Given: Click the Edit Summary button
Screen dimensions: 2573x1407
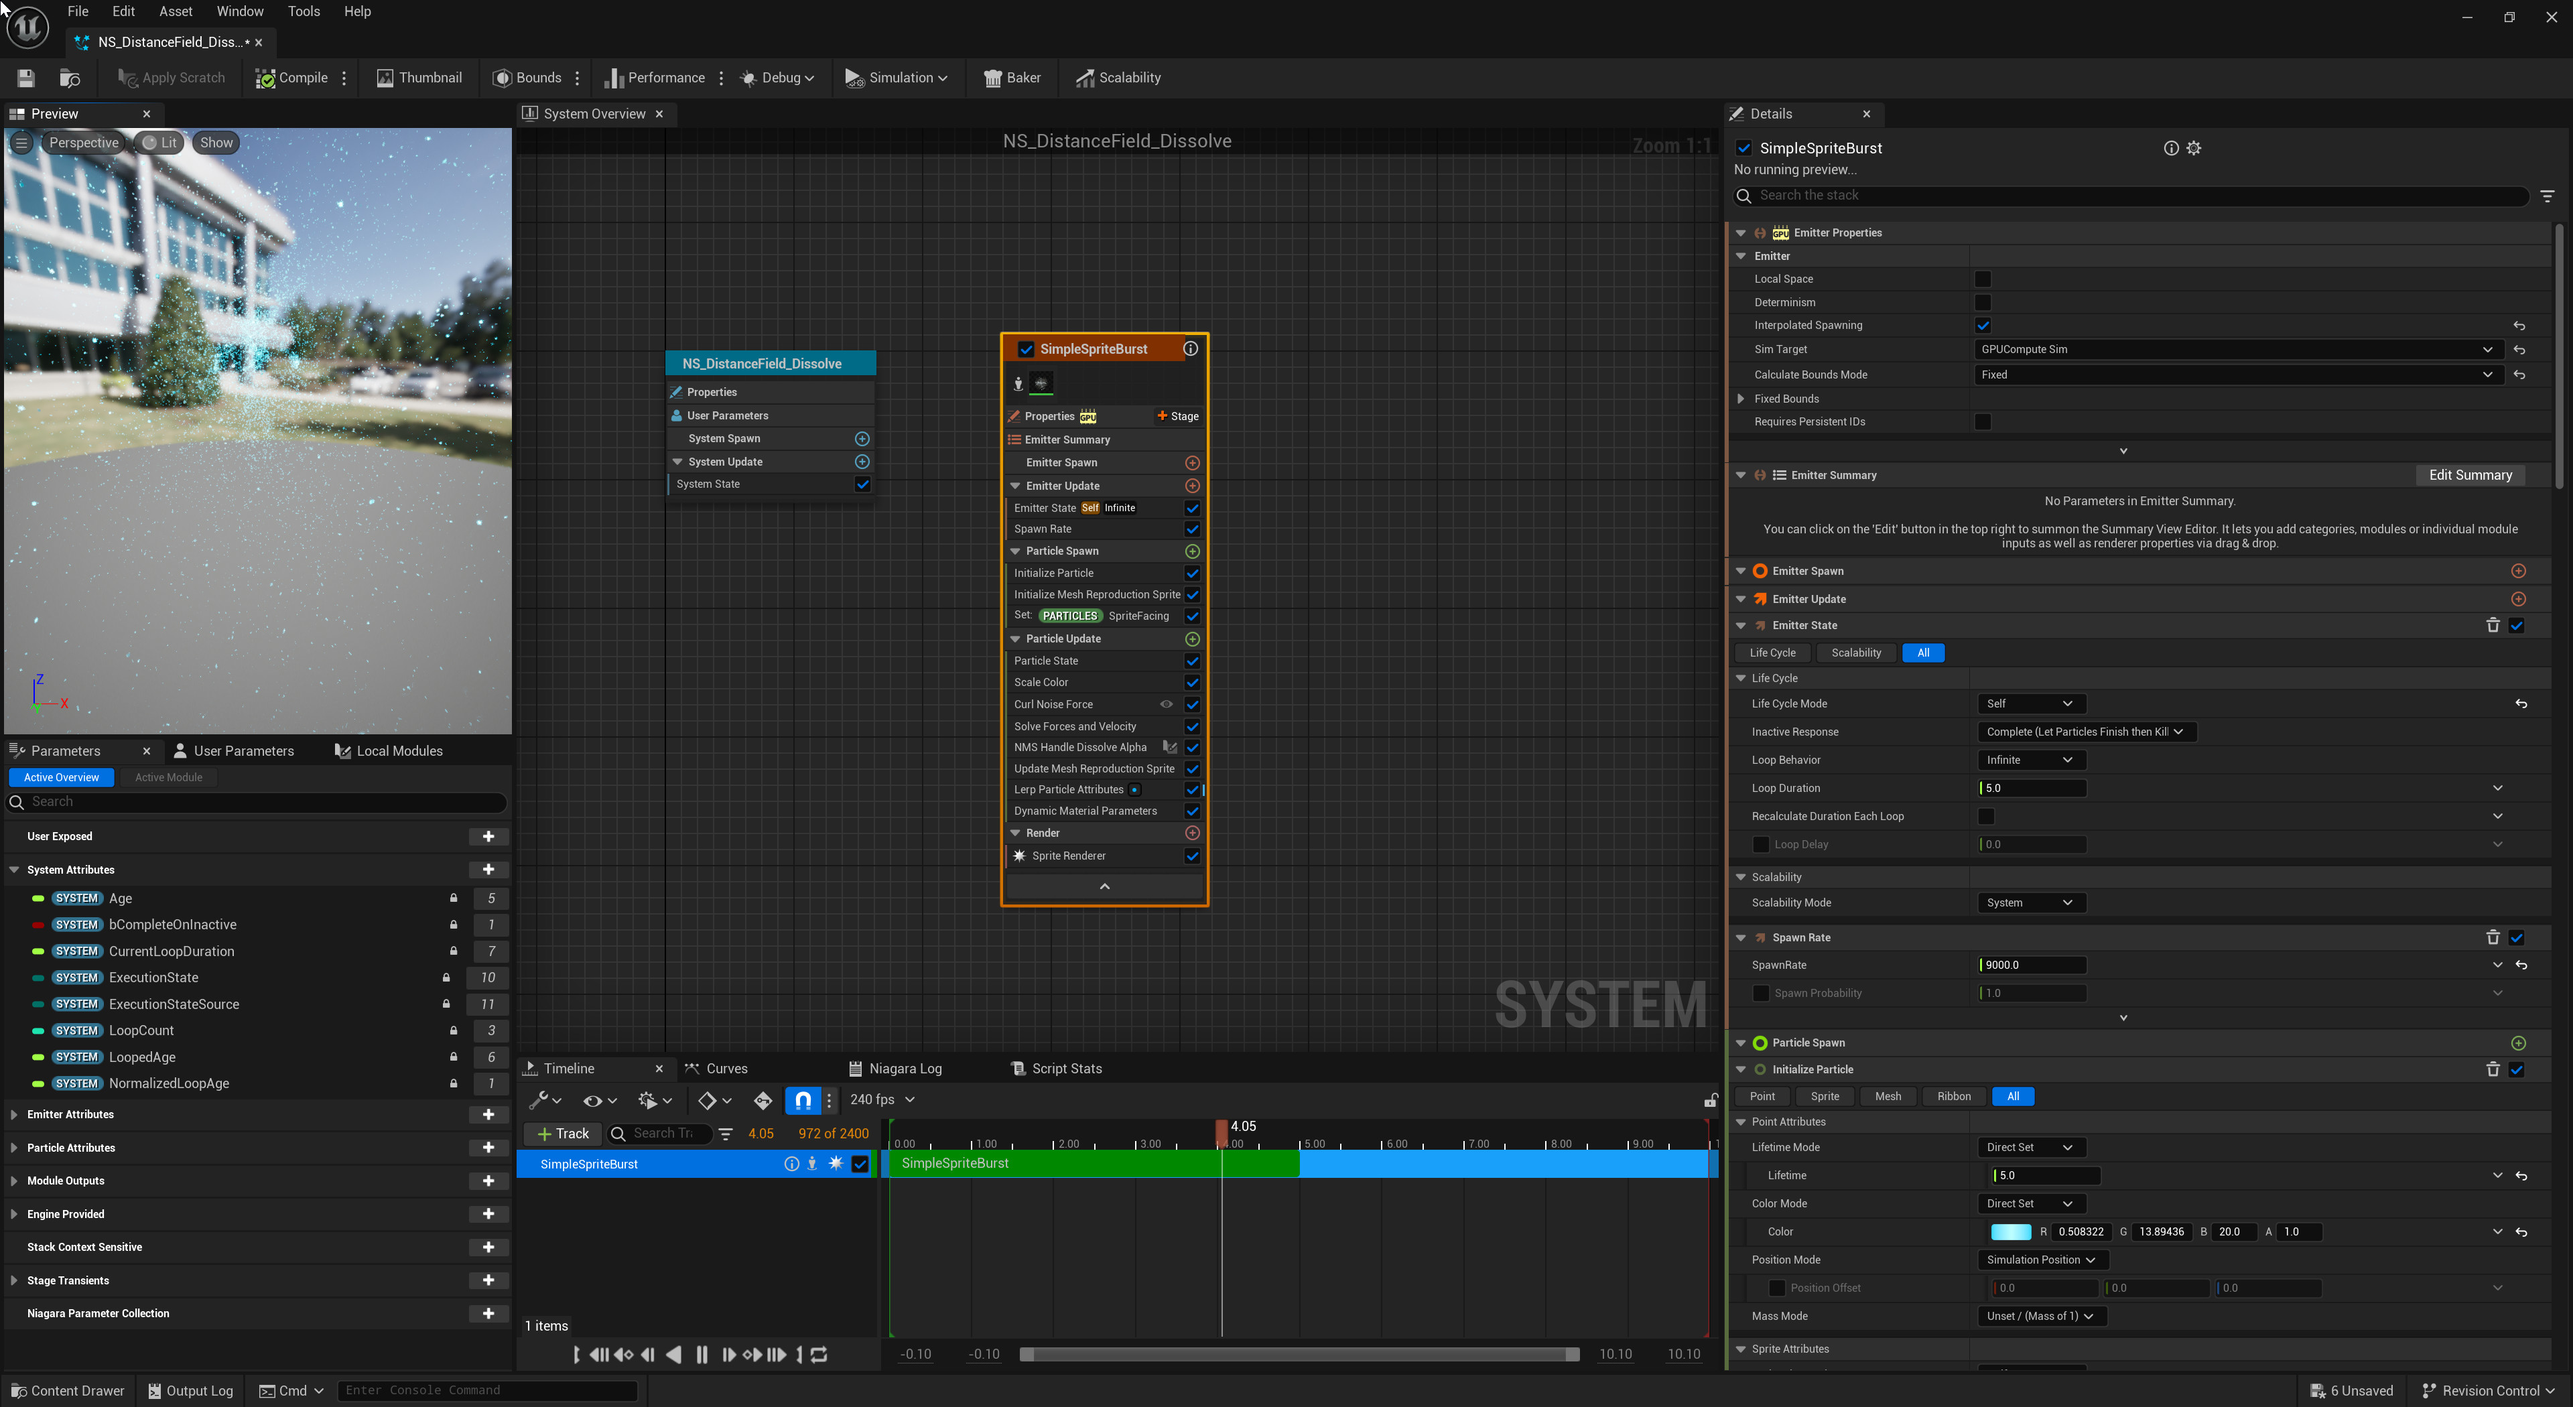Looking at the screenshot, I should click(2470, 474).
